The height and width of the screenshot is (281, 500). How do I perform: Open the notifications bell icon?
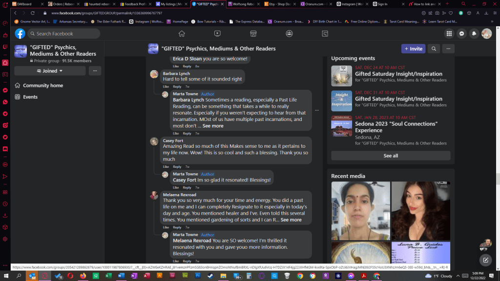coord(474,34)
